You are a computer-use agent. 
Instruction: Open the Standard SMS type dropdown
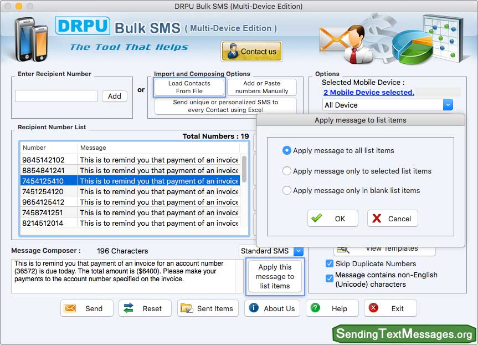coord(299,251)
